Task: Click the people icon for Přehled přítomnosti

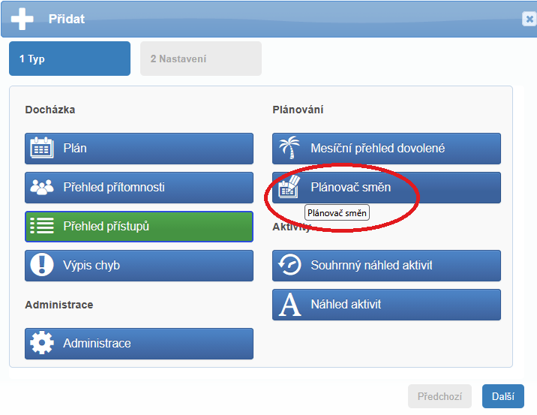Action: point(42,188)
